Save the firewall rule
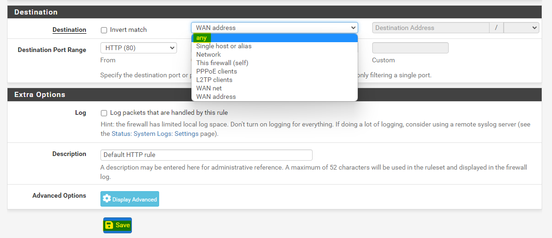Image resolution: width=552 pixels, height=238 pixels. point(117,225)
